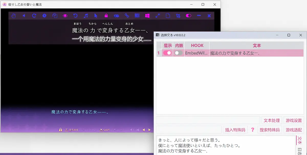
Task: Click the clockwise retranslate arrow icon
Action: coord(34,16)
